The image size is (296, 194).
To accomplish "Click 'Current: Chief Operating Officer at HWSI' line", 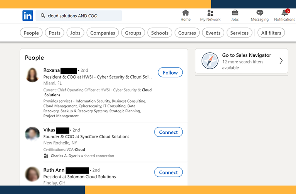I will (x=98, y=92).
